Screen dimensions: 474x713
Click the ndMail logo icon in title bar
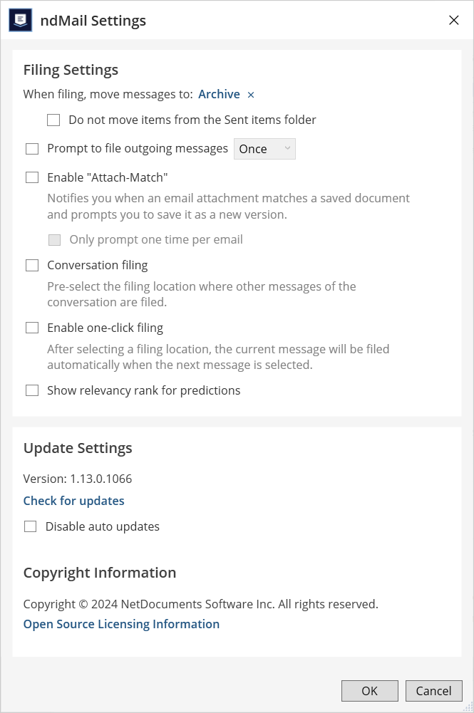coord(20,20)
